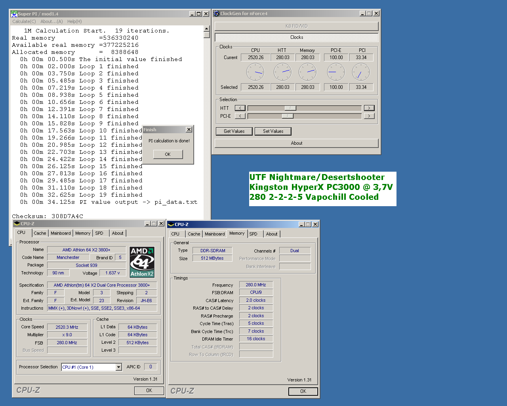Click Core Speed 2520.3 MHz value
507x406 pixels.
tap(67, 327)
